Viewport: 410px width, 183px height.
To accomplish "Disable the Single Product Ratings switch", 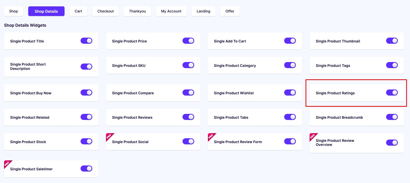I will [x=392, y=93].
